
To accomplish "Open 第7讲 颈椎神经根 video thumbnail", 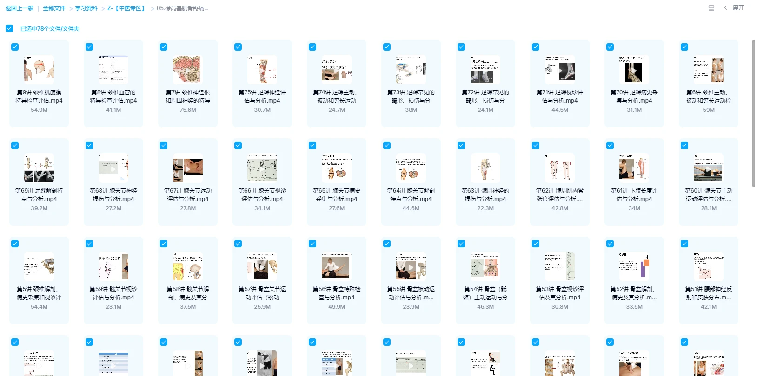I will (188, 69).
